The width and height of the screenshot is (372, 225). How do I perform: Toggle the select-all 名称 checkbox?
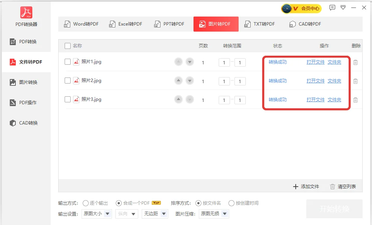point(68,46)
